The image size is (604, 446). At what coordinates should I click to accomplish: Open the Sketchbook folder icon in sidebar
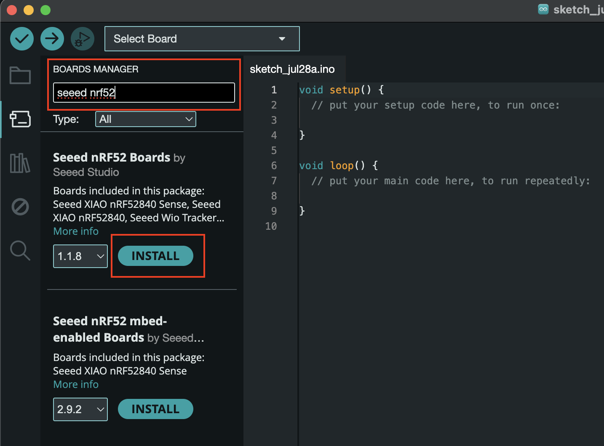coord(20,76)
